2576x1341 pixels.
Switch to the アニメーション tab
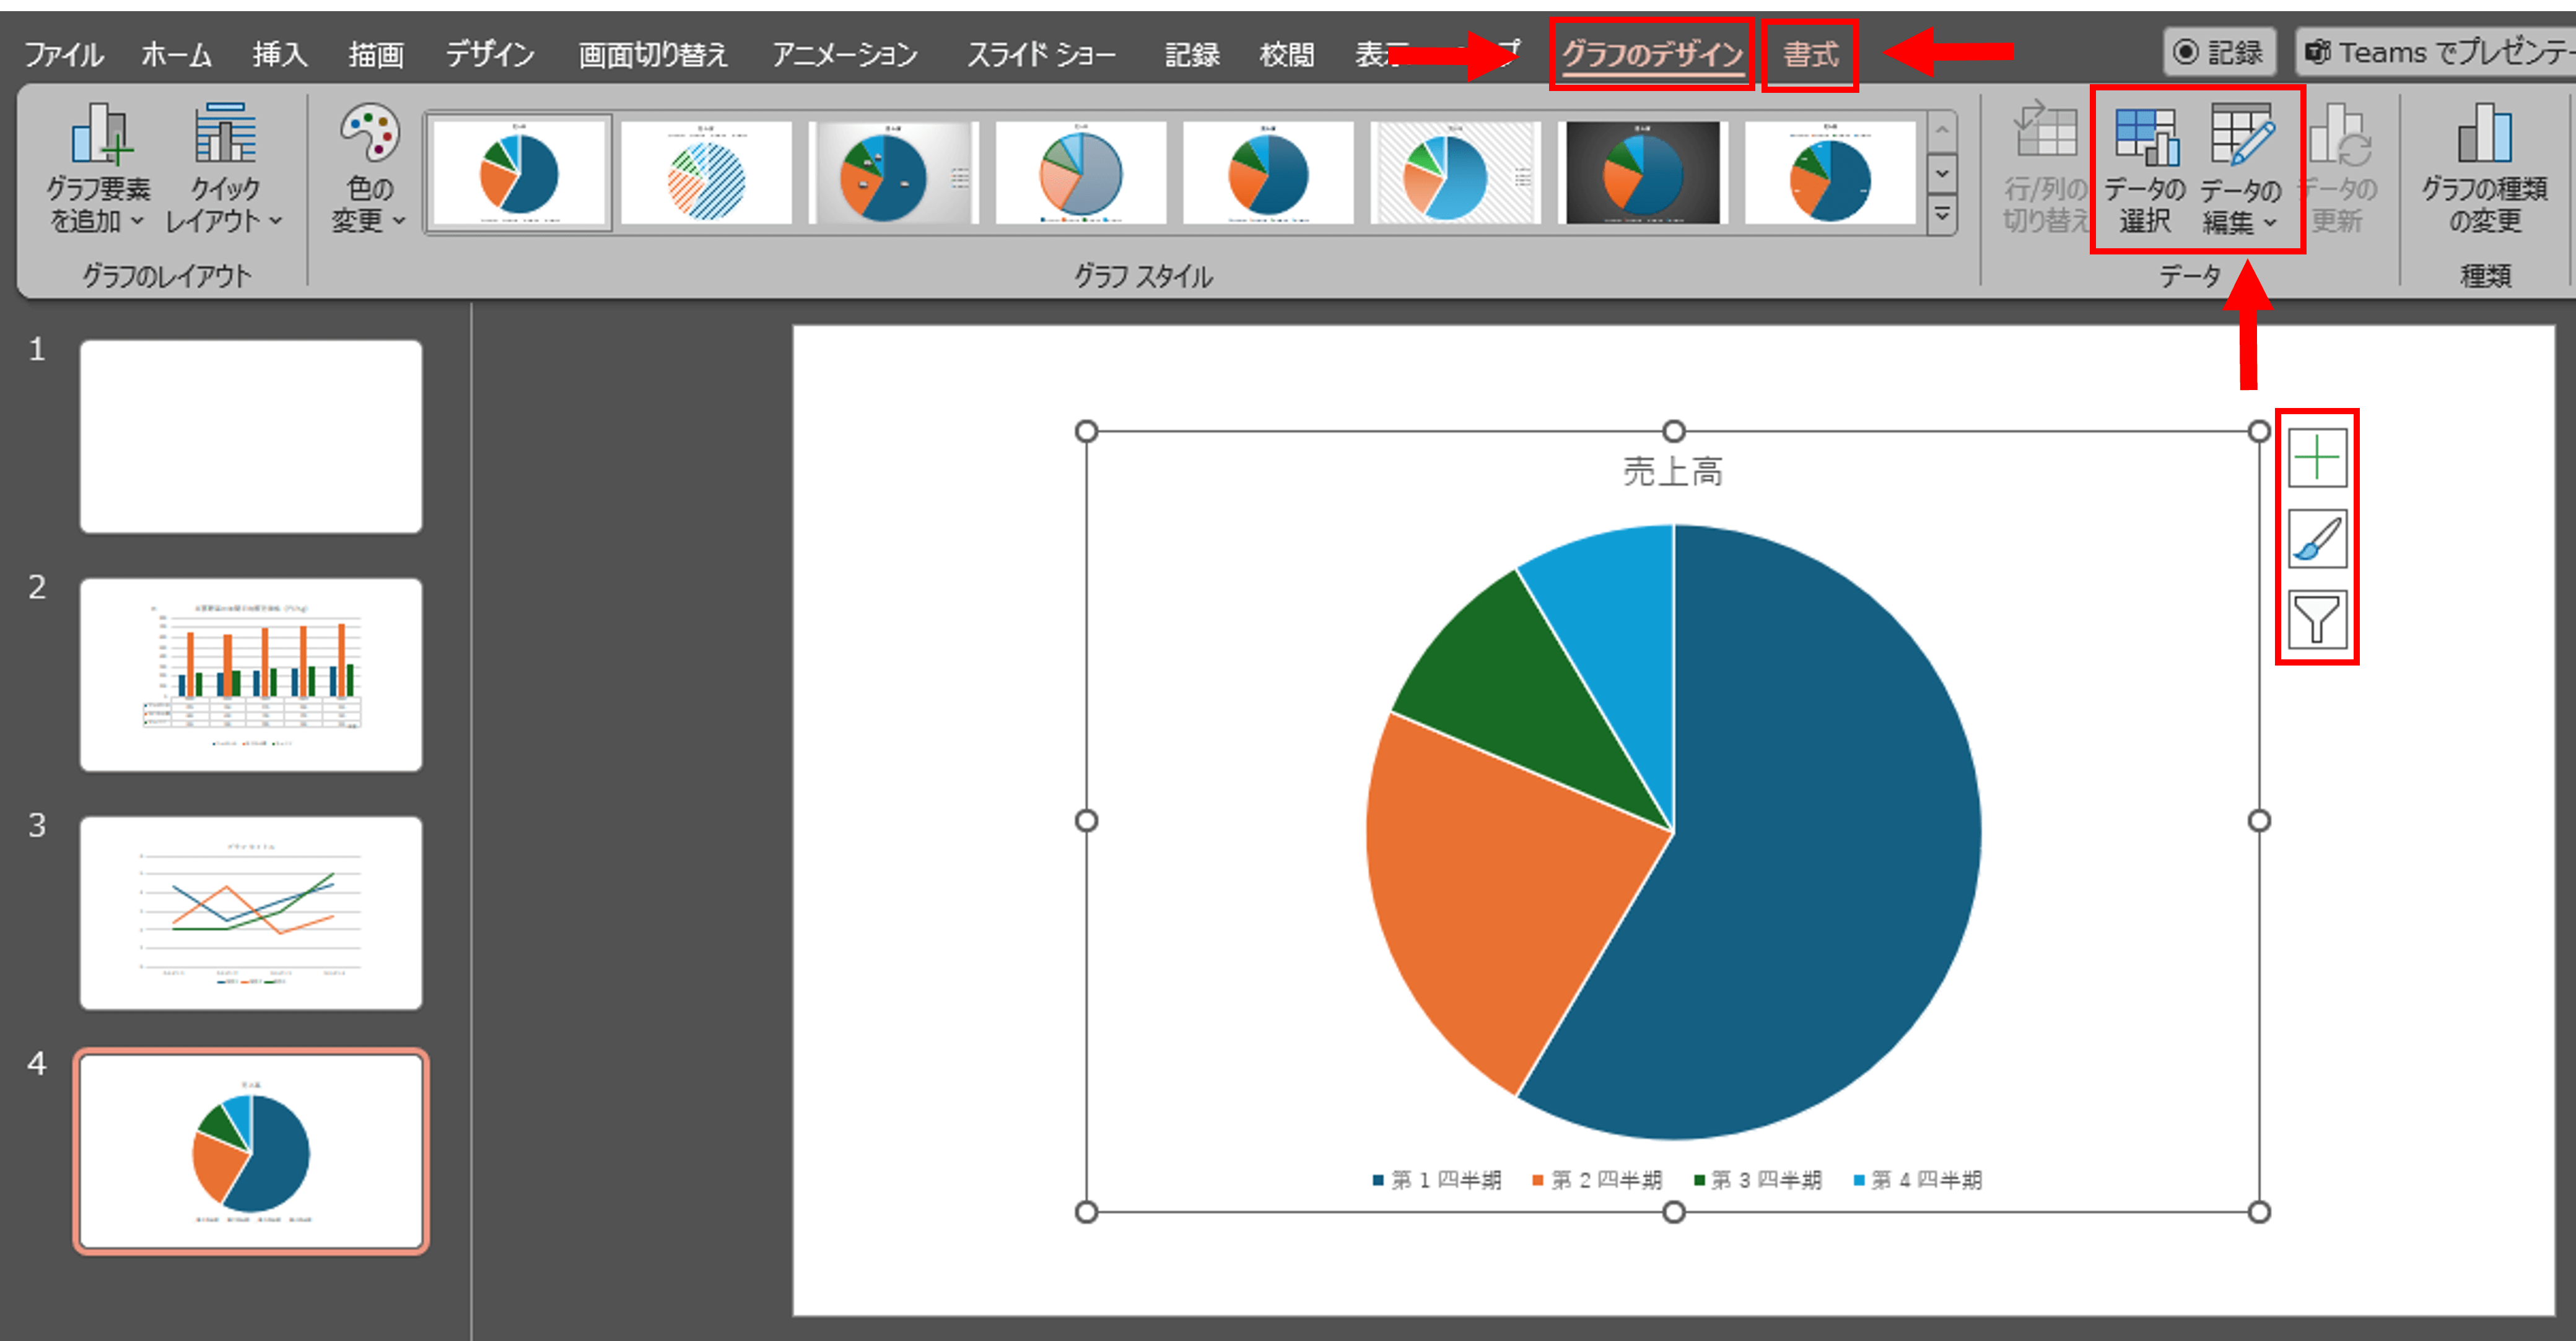pyautogui.click(x=845, y=54)
